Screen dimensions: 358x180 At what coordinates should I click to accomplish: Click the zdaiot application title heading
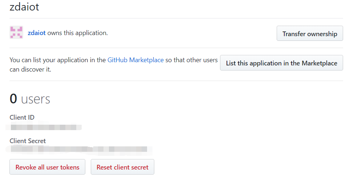(x=24, y=7)
